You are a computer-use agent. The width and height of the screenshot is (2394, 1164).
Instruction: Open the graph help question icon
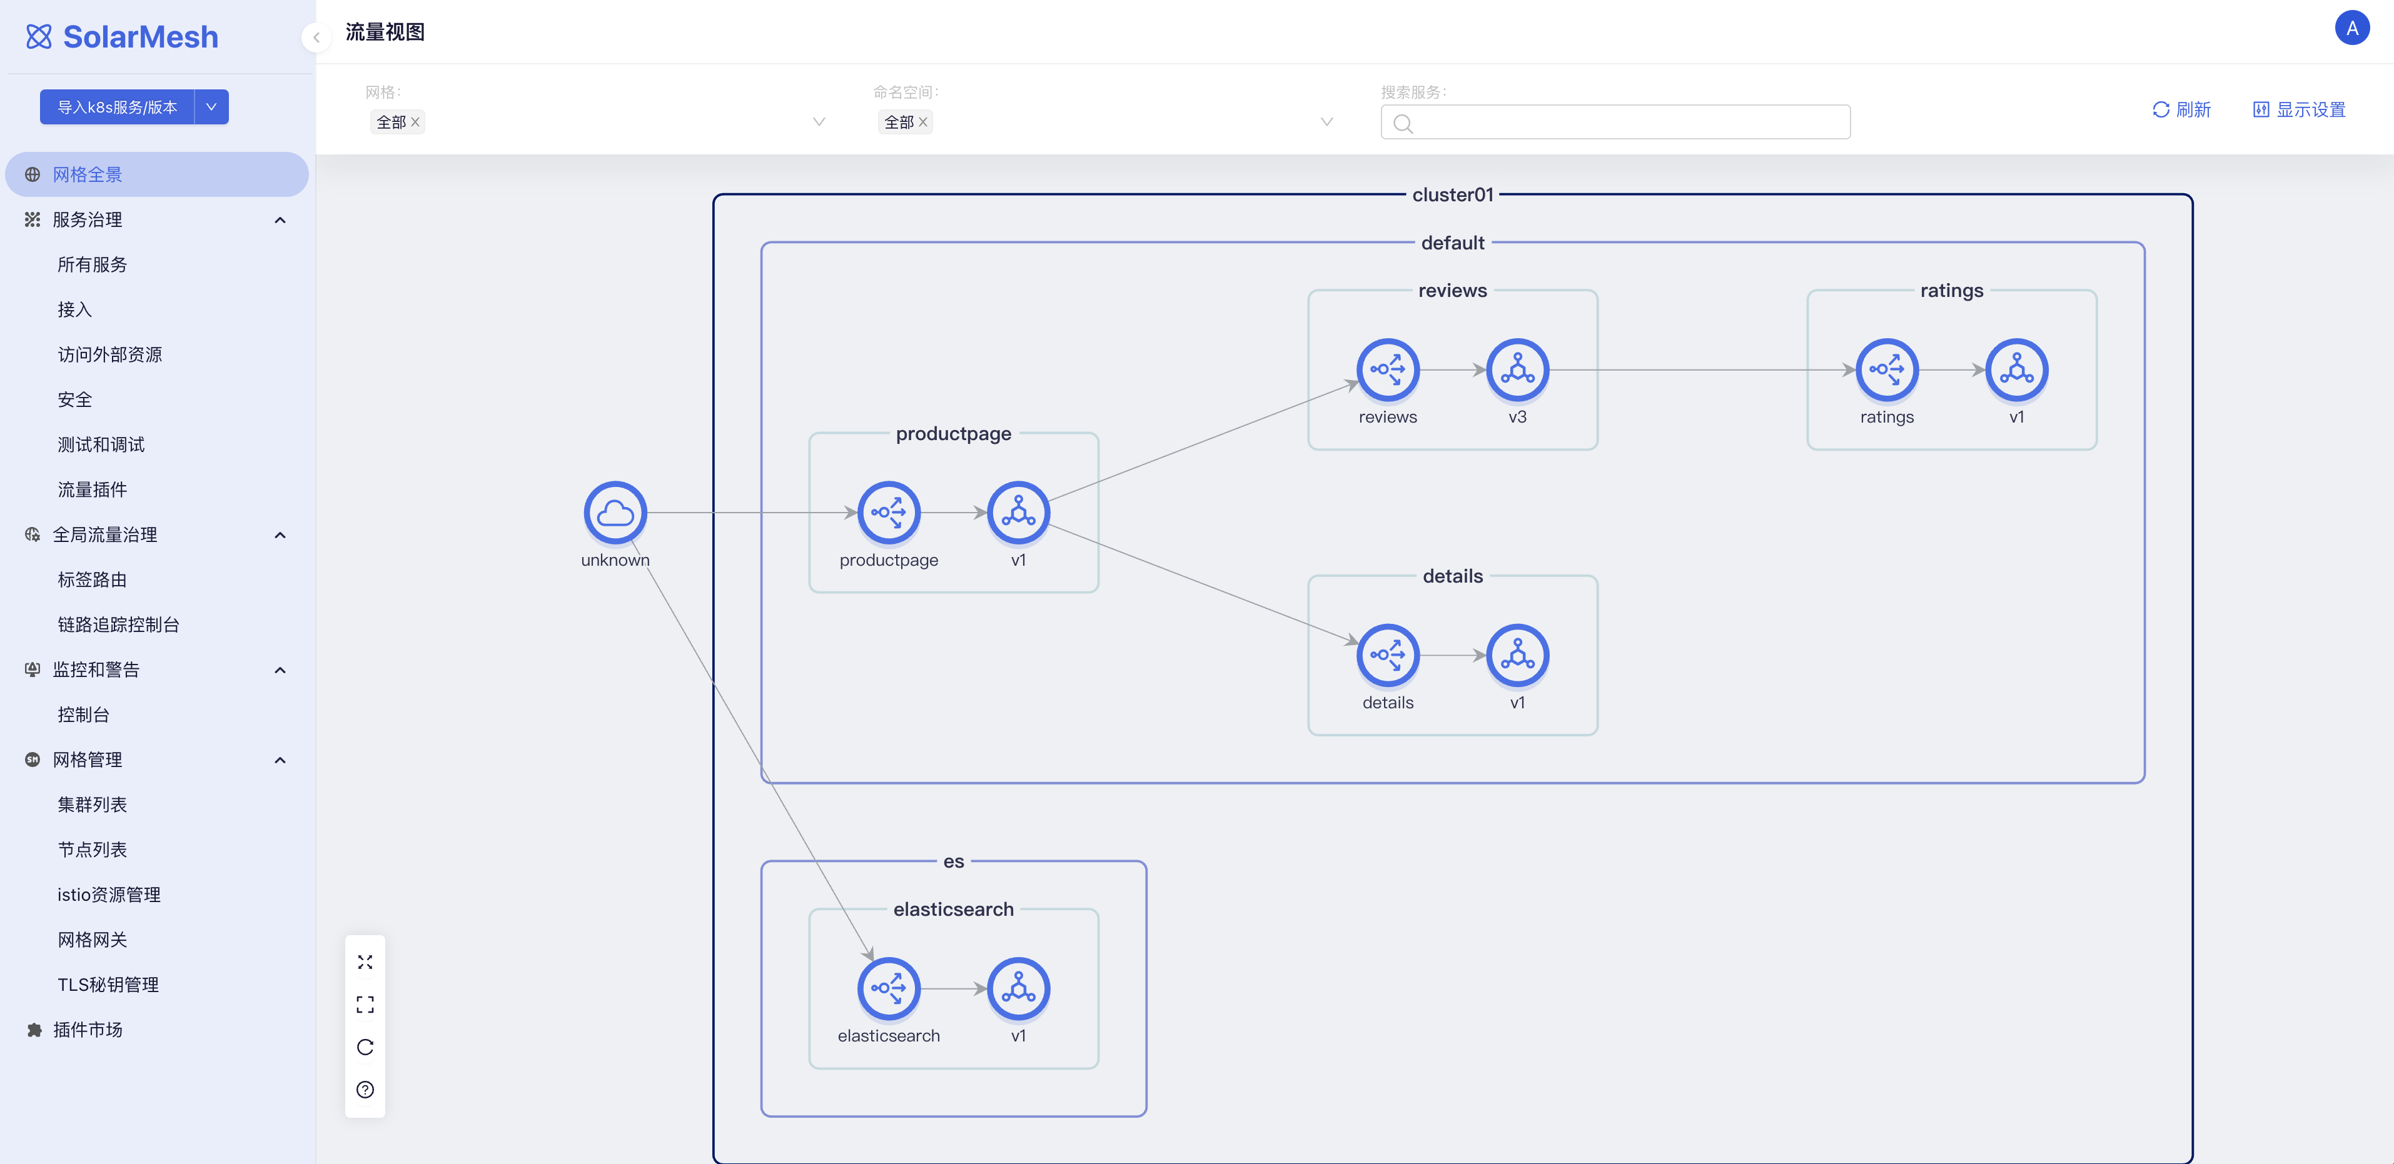point(365,1090)
